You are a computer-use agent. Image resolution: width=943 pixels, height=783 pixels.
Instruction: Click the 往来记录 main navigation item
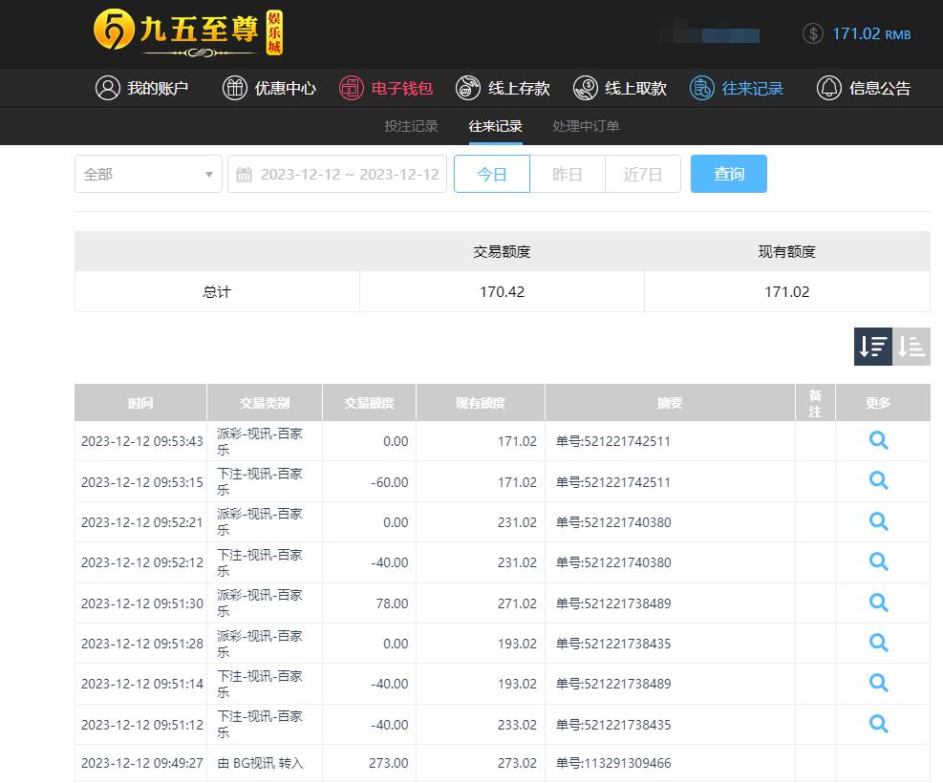pyautogui.click(x=738, y=88)
